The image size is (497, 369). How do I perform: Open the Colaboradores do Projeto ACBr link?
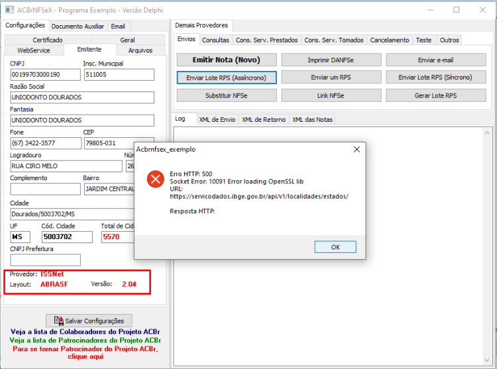click(x=85, y=332)
